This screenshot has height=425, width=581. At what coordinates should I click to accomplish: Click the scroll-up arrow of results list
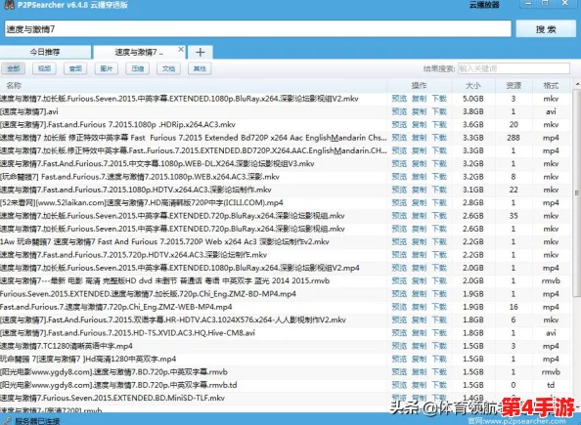point(577,85)
